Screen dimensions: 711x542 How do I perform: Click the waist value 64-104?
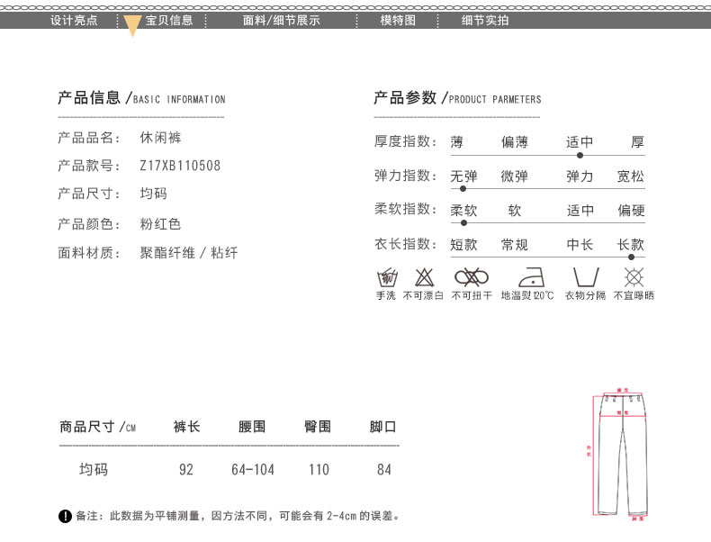tap(253, 469)
